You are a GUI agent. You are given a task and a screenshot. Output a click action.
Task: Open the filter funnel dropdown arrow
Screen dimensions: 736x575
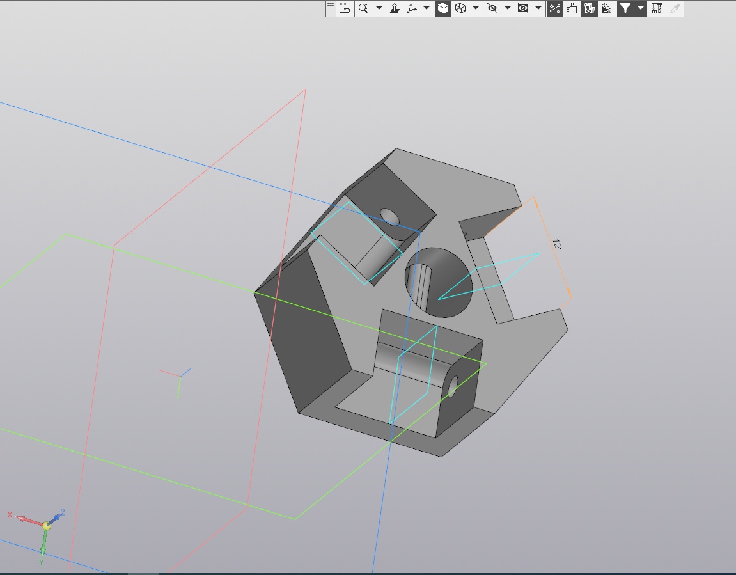pyautogui.click(x=640, y=8)
